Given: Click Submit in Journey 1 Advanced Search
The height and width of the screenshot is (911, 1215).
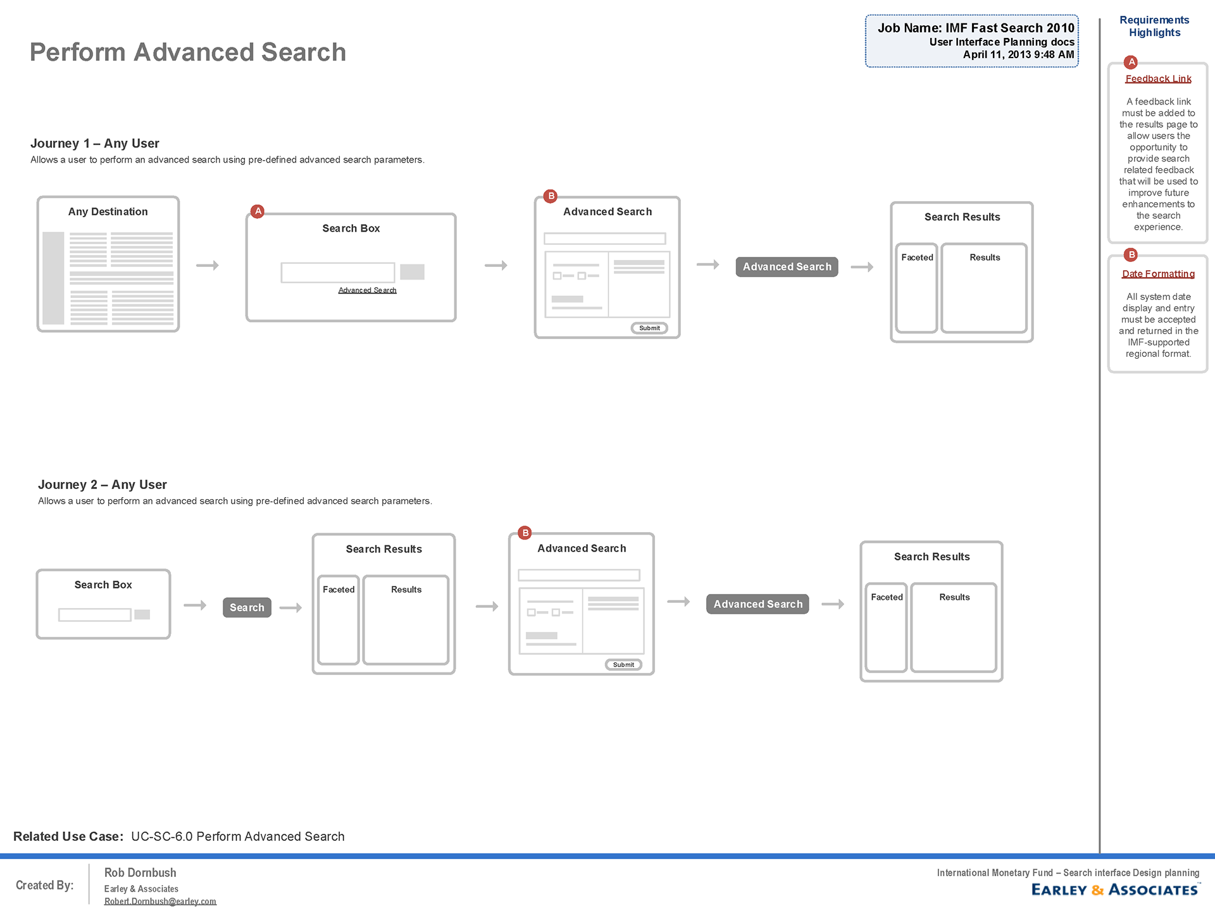Looking at the screenshot, I should (649, 328).
